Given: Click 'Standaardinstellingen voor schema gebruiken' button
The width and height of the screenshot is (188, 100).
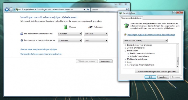Looking at the screenshot, I should 157,71.
